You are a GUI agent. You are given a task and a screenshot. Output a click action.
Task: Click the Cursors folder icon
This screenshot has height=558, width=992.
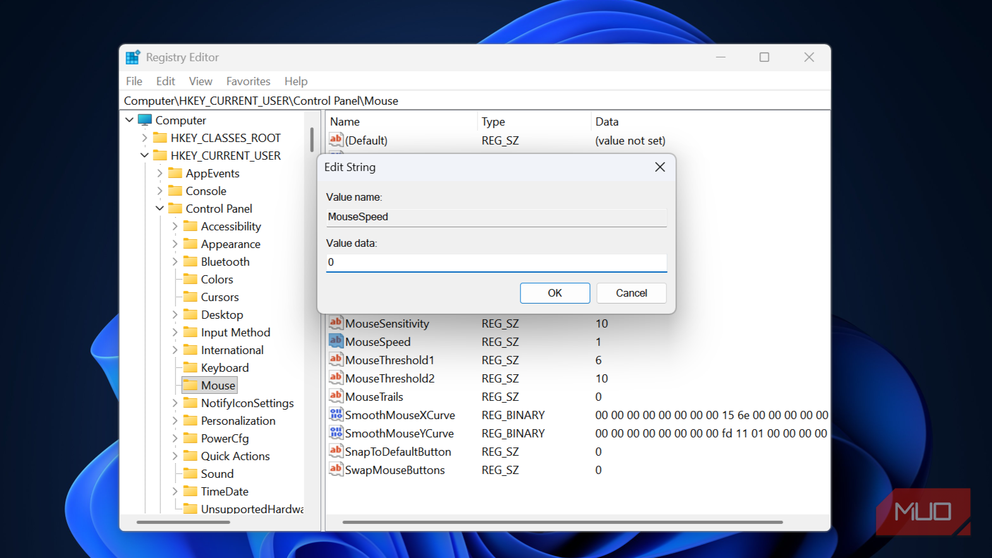click(x=191, y=297)
